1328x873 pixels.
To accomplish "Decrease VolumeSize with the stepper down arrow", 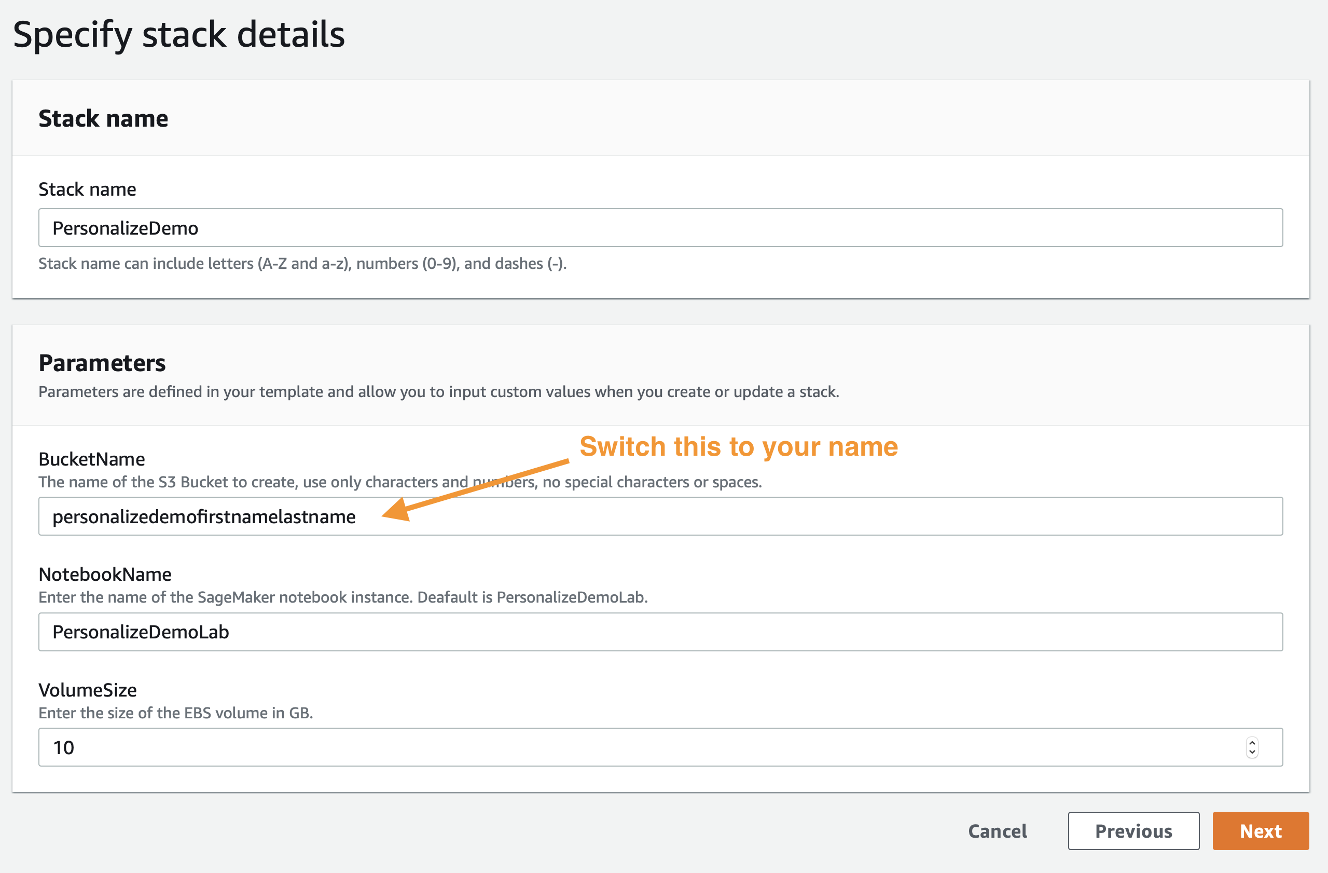I will pos(1252,752).
